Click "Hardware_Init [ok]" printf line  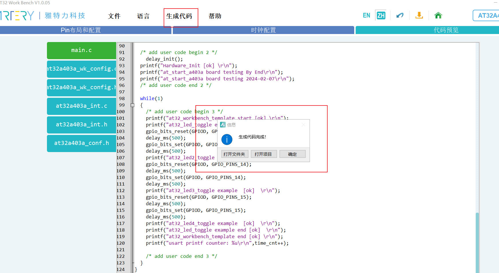tap(189, 65)
